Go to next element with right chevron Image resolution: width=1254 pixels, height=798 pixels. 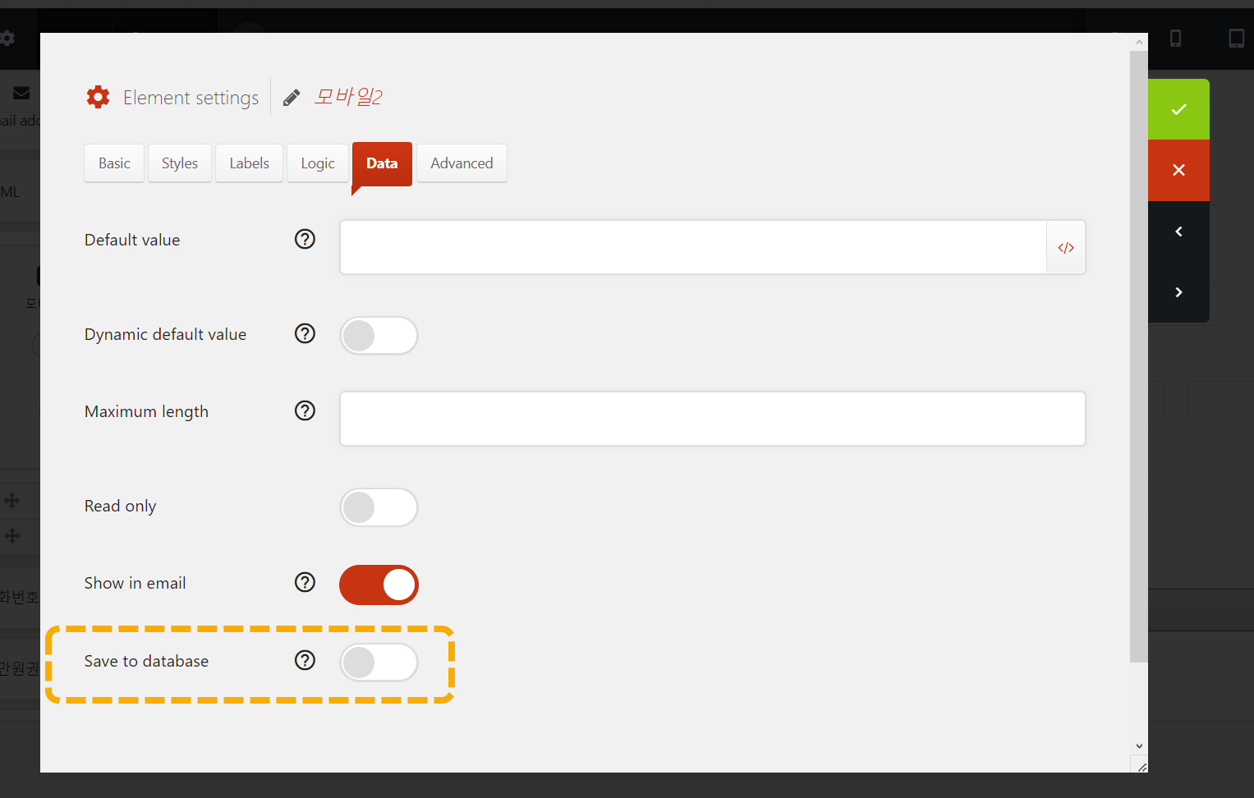click(1178, 292)
